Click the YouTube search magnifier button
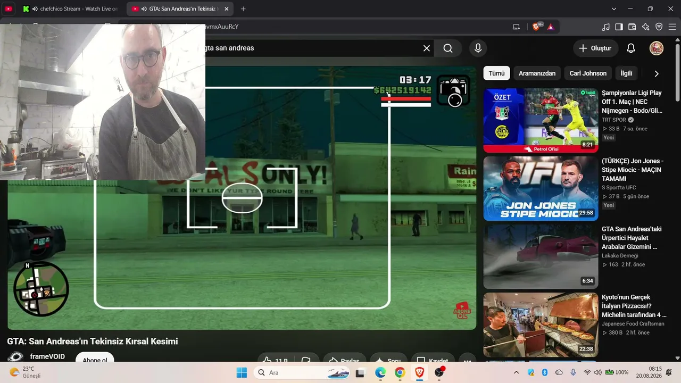This screenshot has width=681, height=383. click(448, 48)
